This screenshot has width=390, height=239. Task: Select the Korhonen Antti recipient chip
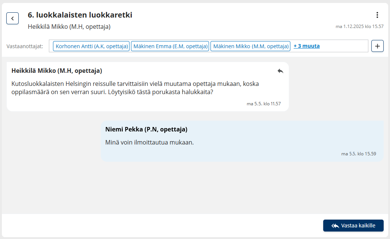[x=91, y=46]
